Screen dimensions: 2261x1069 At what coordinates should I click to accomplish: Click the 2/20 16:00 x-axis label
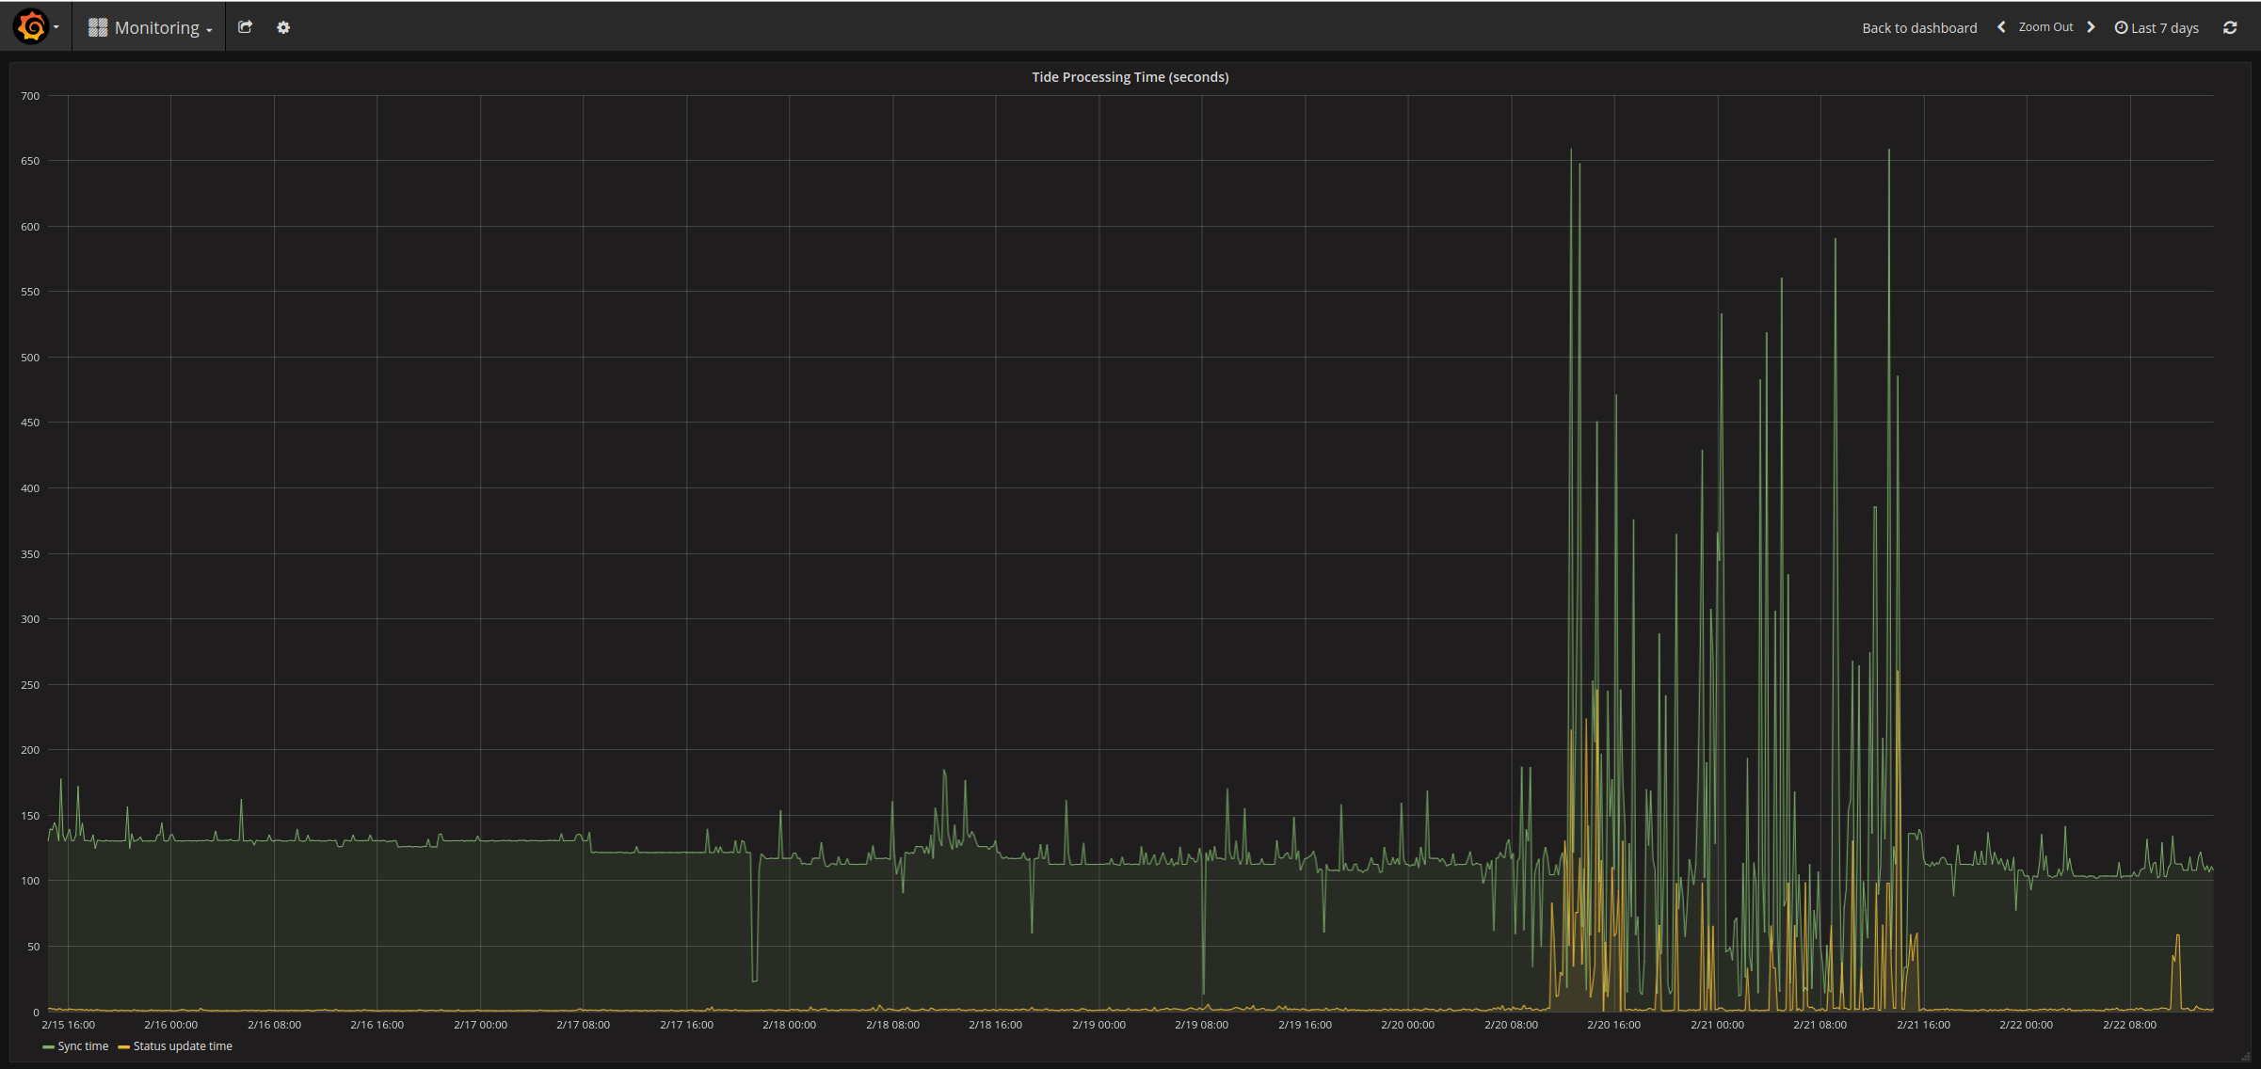pyautogui.click(x=1613, y=1025)
